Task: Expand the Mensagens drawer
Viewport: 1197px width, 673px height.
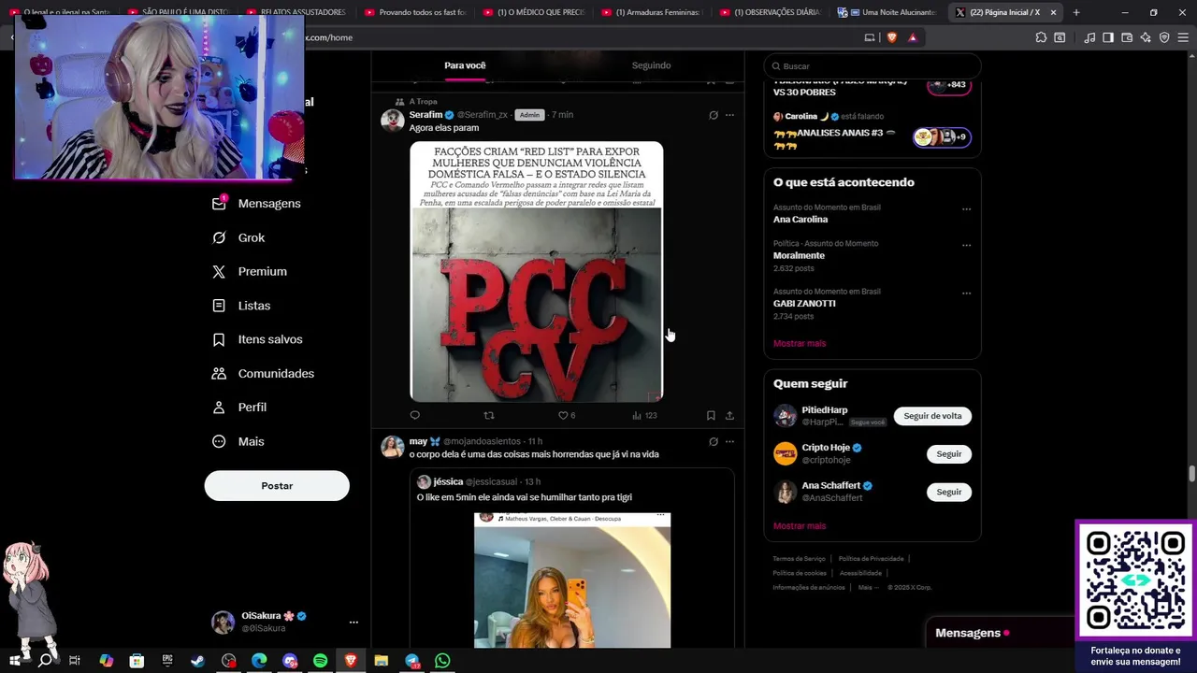Action: (x=1001, y=633)
